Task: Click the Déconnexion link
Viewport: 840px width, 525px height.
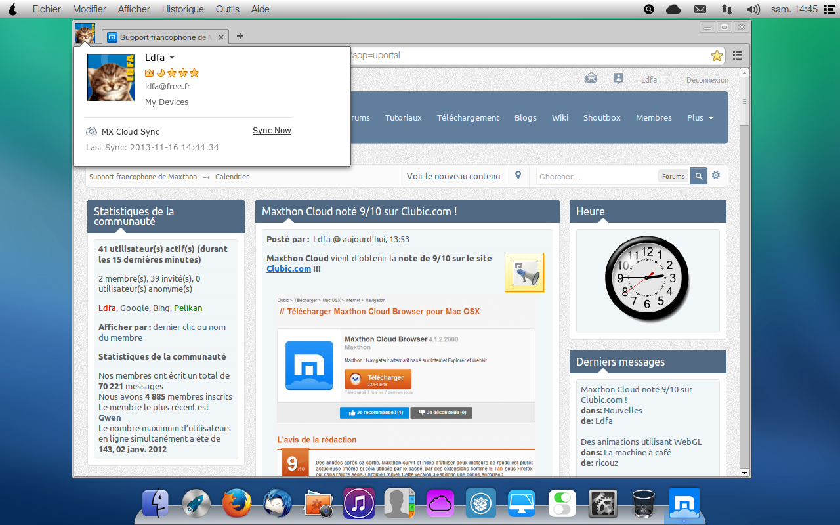Action: (707, 80)
